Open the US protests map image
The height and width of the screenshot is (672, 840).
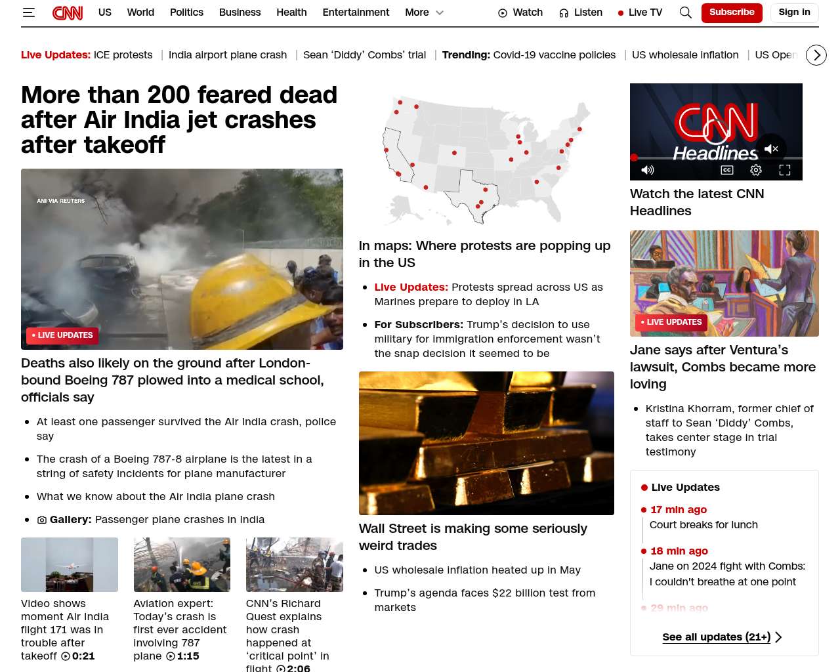(486, 161)
